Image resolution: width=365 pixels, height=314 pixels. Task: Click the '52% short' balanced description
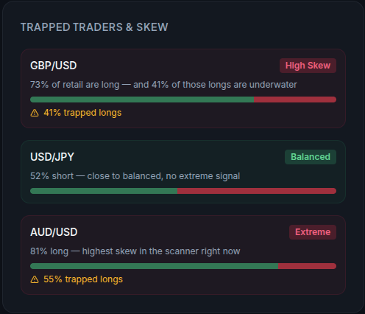pos(135,176)
